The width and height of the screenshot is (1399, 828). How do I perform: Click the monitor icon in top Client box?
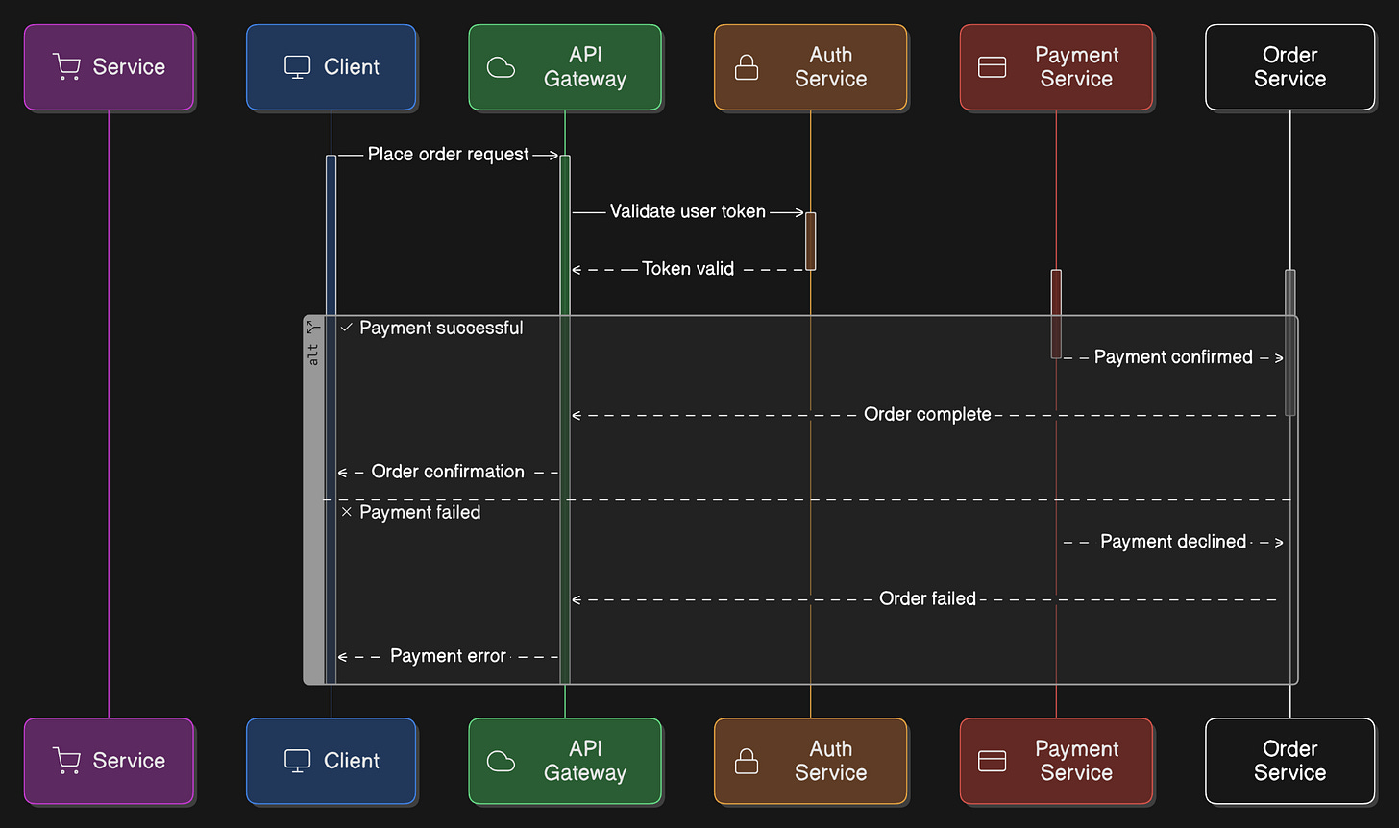[298, 67]
